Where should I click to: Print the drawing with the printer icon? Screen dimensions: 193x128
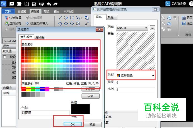[x=41, y=4]
